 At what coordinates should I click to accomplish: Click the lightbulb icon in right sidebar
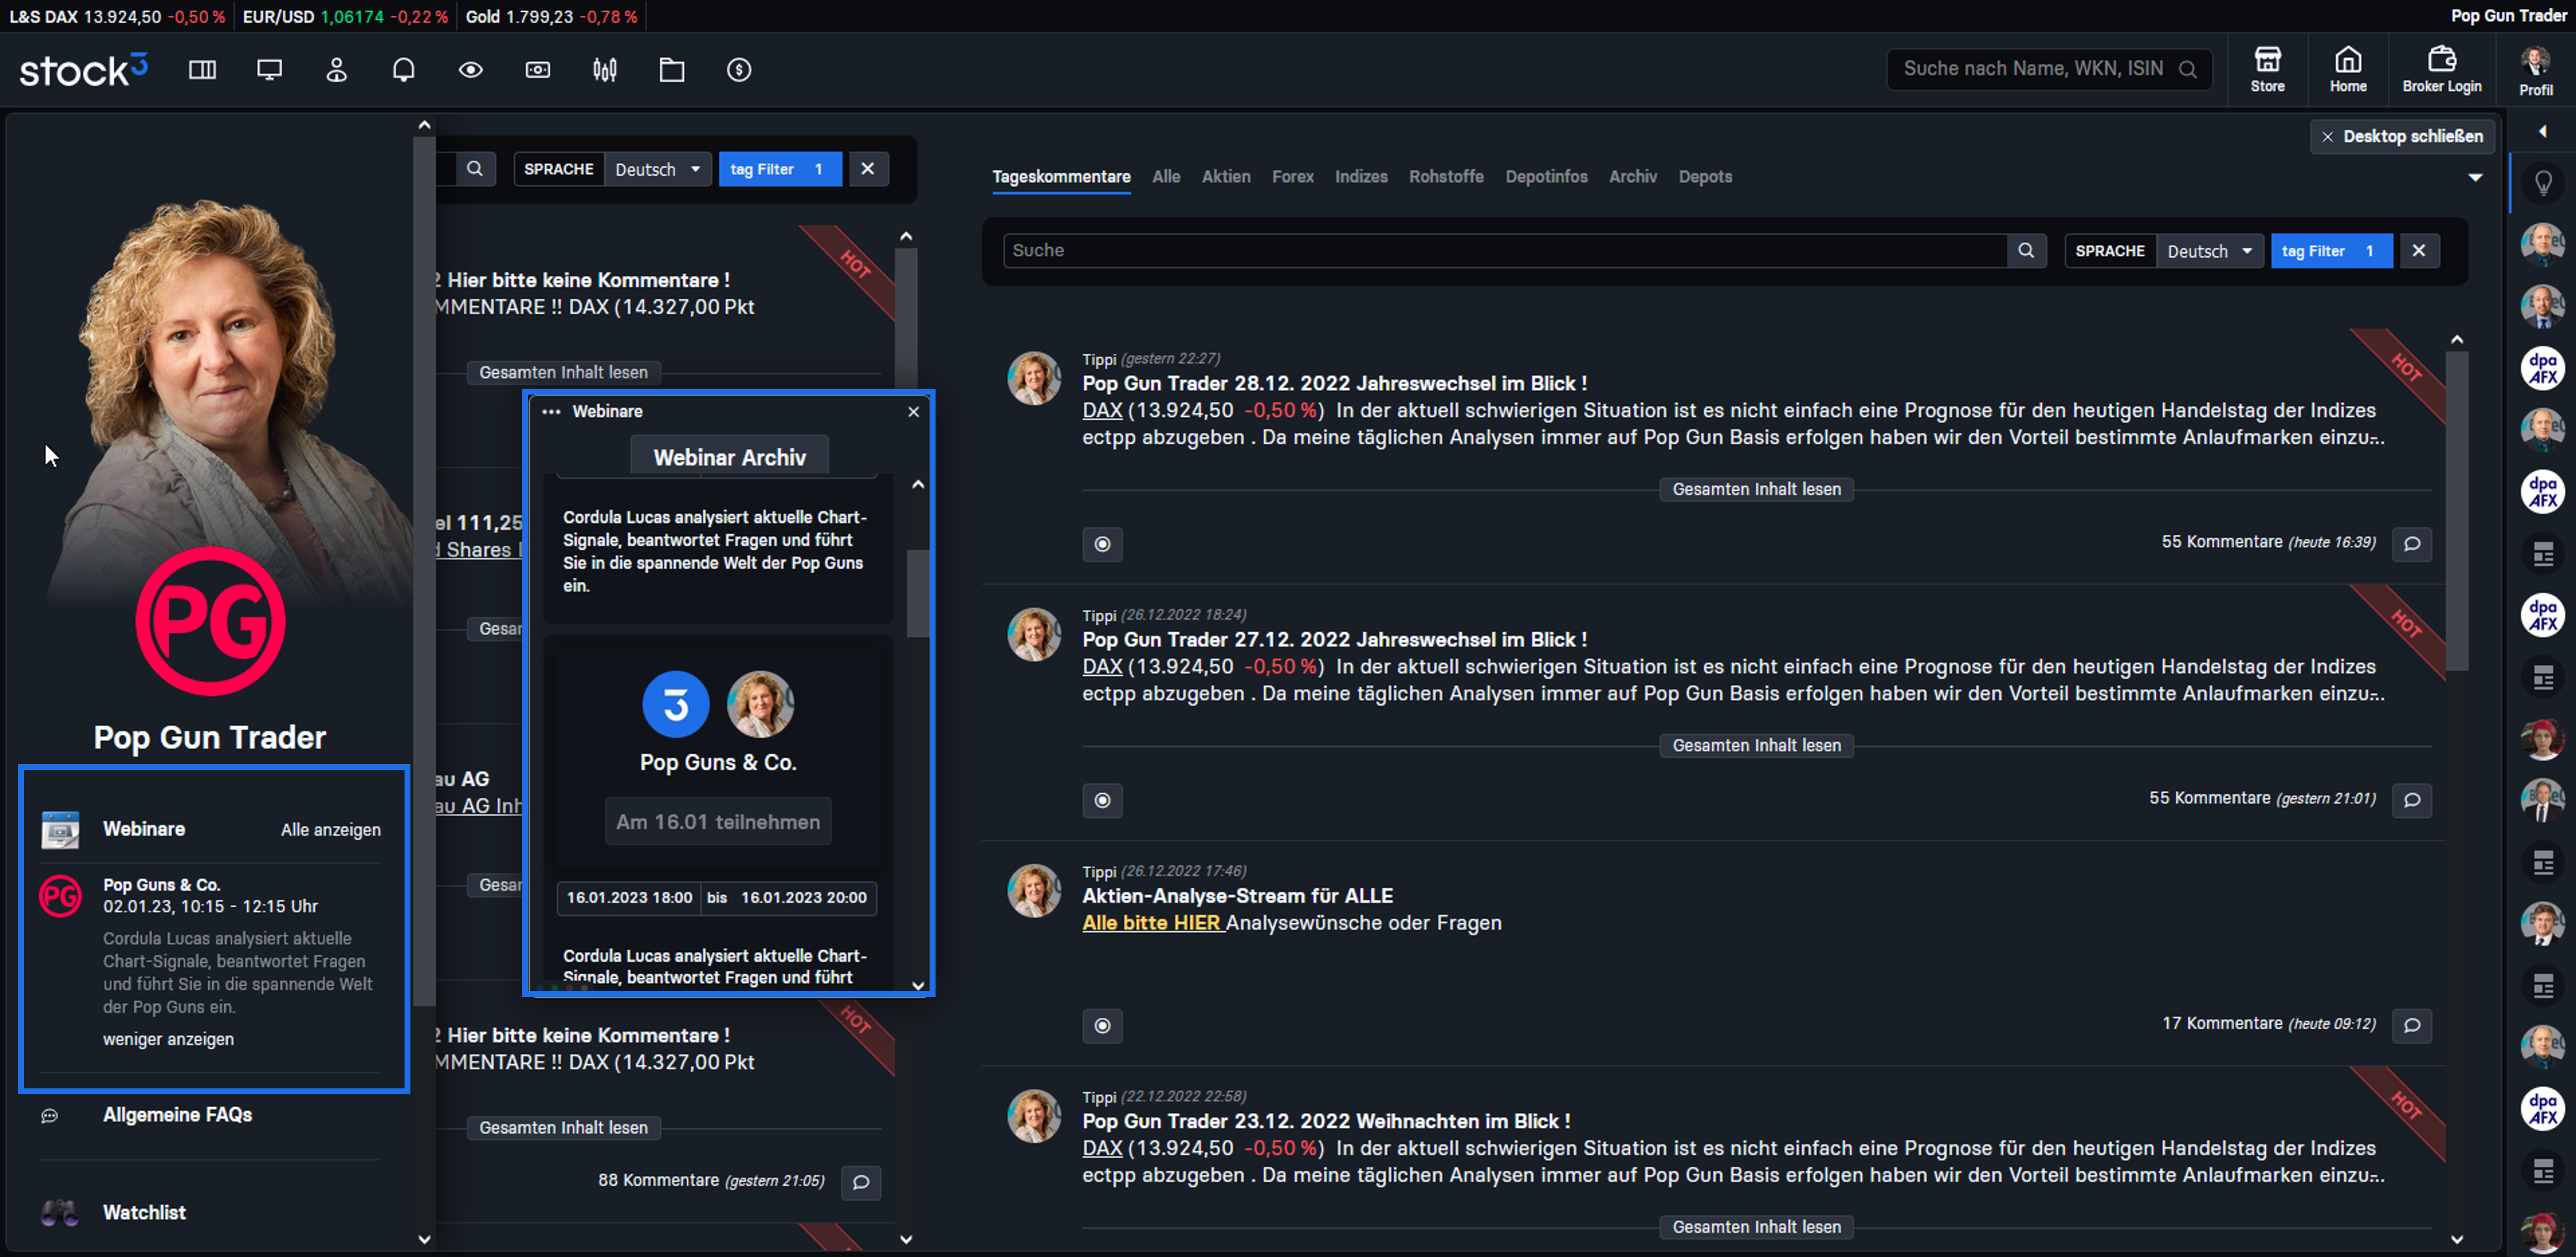click(2543, 183)
